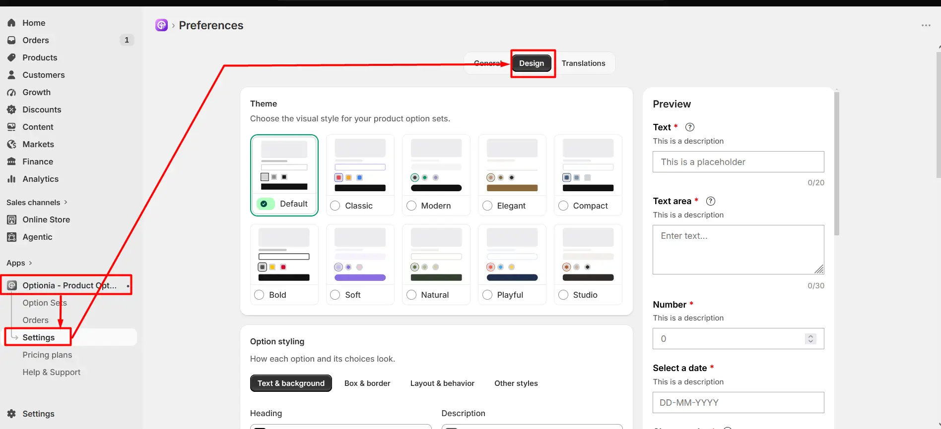Open Help & Support in sidebar
Screen dimensions: 941x429
[51, 372]
